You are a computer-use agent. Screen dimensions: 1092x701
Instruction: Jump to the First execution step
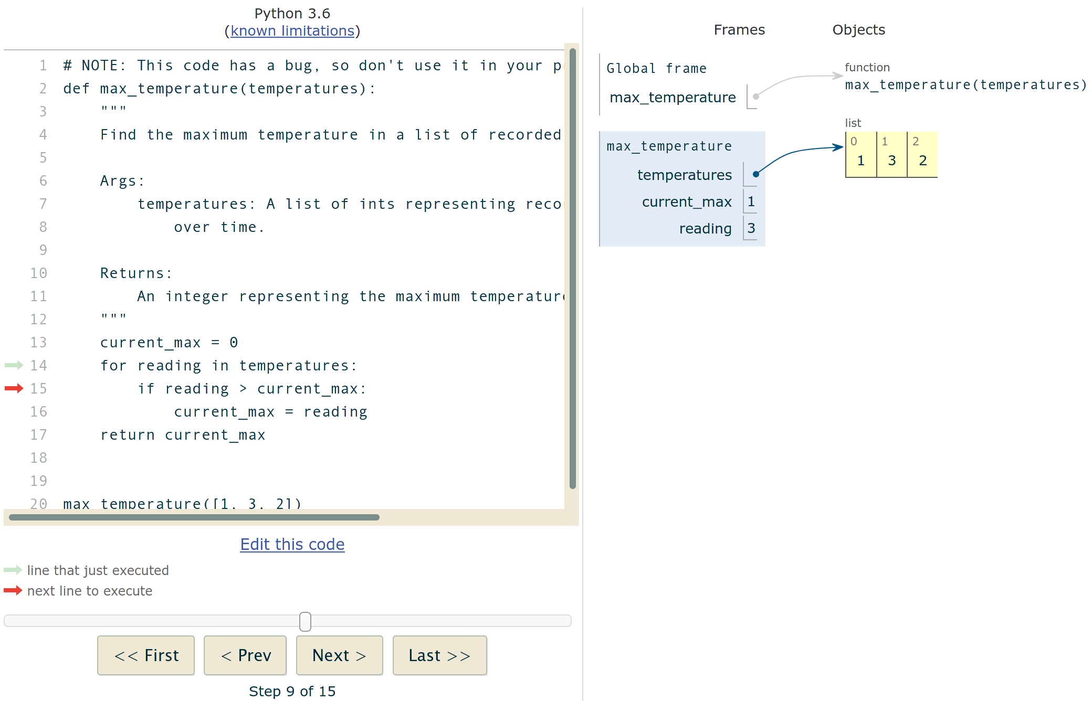pyautogui.click(x=146, y=655)
